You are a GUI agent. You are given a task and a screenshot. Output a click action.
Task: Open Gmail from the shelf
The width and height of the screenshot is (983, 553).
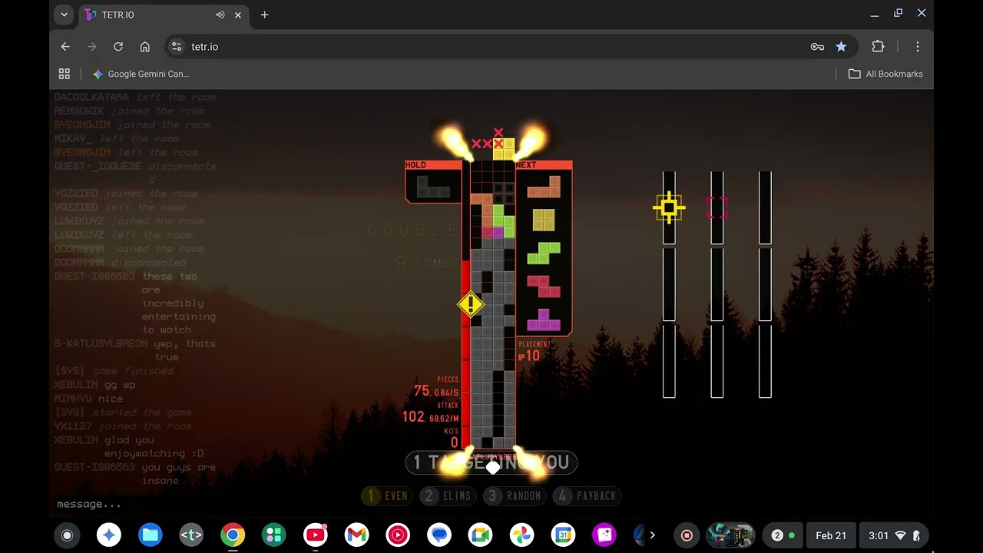[356, 535]
